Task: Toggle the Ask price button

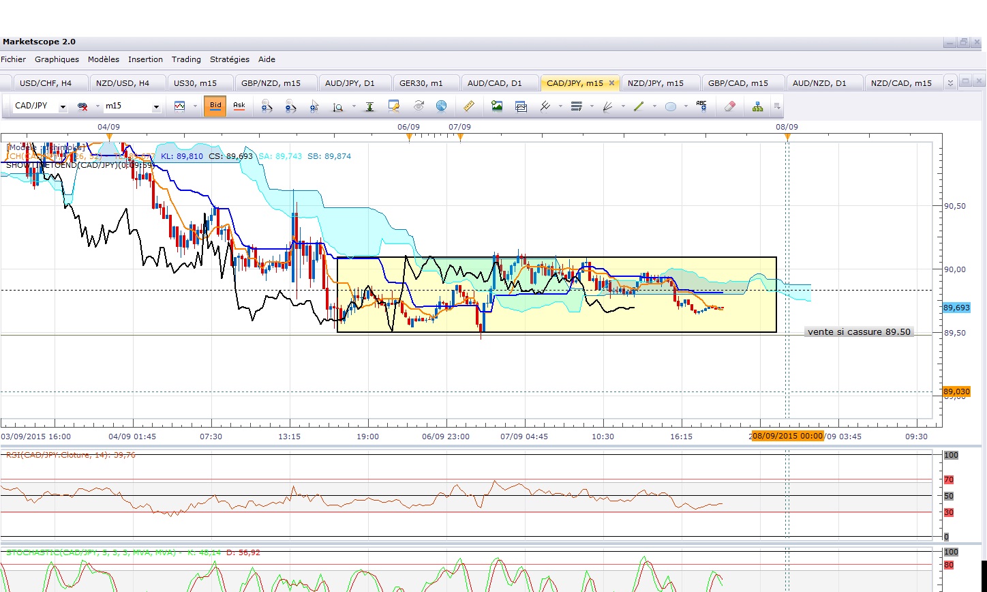Action: click(x=239, y=106)
